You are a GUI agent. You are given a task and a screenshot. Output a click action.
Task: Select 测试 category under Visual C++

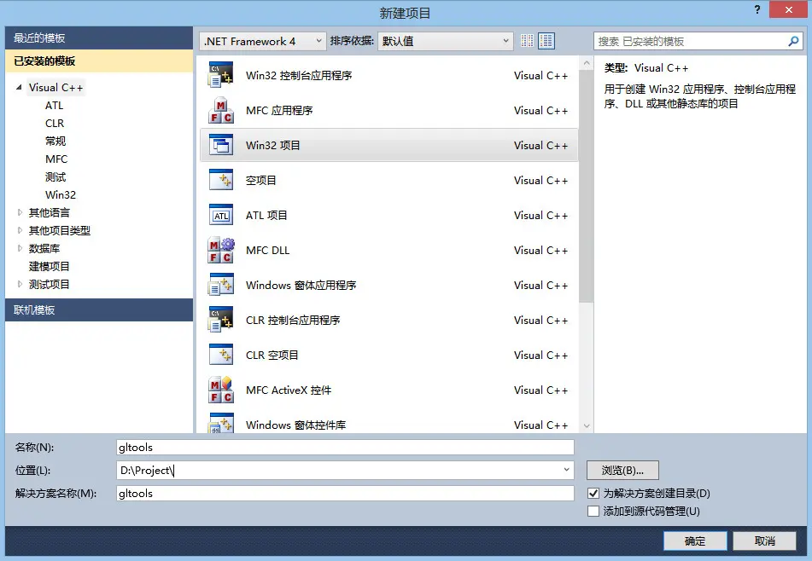click(55, 176)
